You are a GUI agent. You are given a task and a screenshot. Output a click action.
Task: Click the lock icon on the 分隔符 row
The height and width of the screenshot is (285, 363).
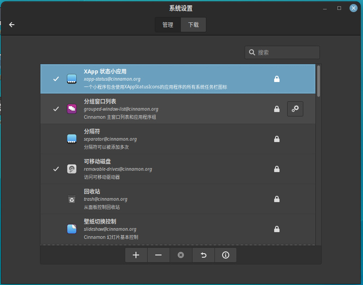(277, 139)
